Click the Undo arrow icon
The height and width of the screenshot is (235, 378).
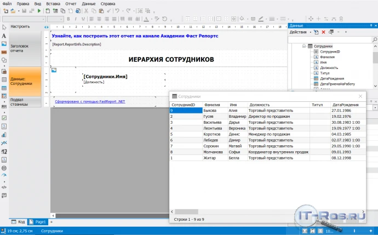[117, 11]
